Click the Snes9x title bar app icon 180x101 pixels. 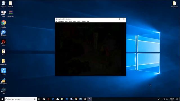pyautogui.click(x=57, y=19)
